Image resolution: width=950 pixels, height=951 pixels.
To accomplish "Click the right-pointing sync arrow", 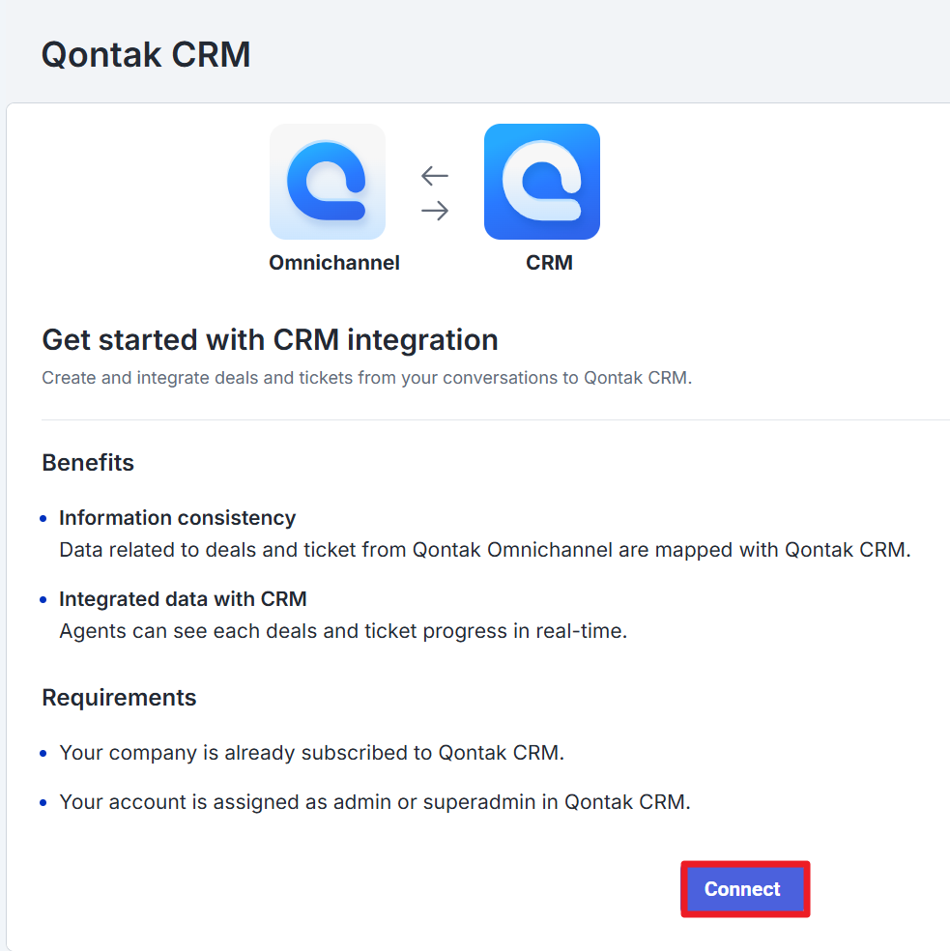I will coord(435,210).
